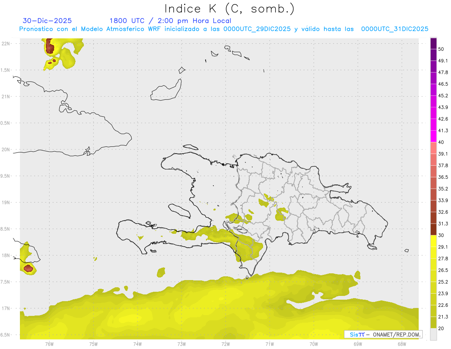Click the legend value "26.5"
Viewport: 451px width, 349px height.
(443, 270)
